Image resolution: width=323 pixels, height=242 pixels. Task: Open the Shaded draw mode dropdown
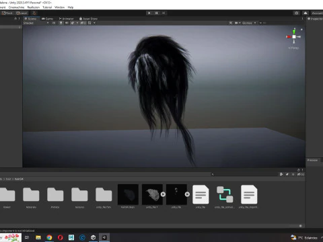(36, 23)
